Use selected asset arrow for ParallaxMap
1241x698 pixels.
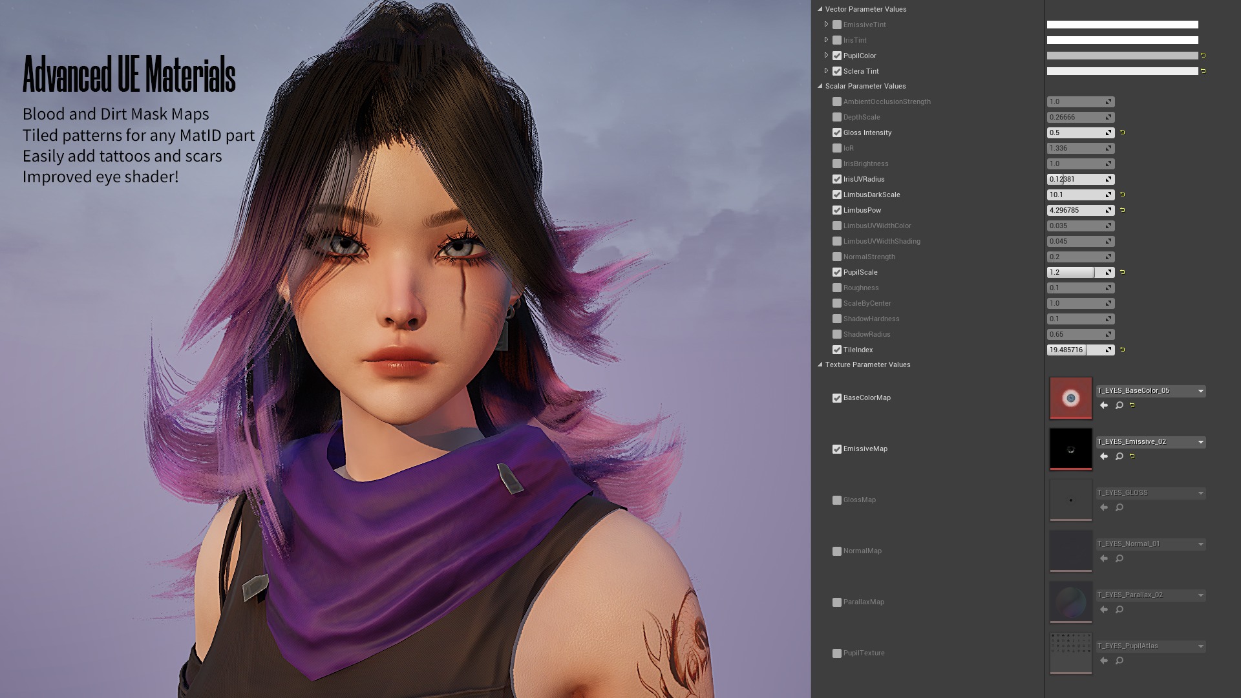(x=1104, y=609)
